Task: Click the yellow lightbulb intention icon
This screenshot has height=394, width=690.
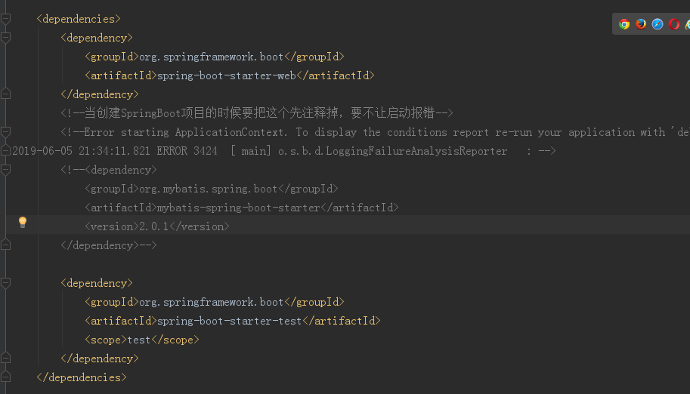Action: [23, 222]
